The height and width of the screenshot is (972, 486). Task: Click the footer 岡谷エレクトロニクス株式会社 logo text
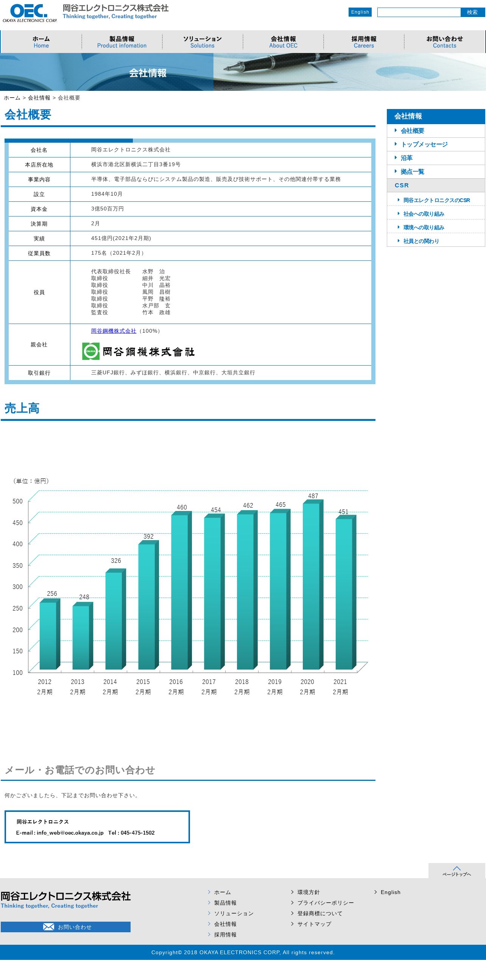tap(65, 896)
